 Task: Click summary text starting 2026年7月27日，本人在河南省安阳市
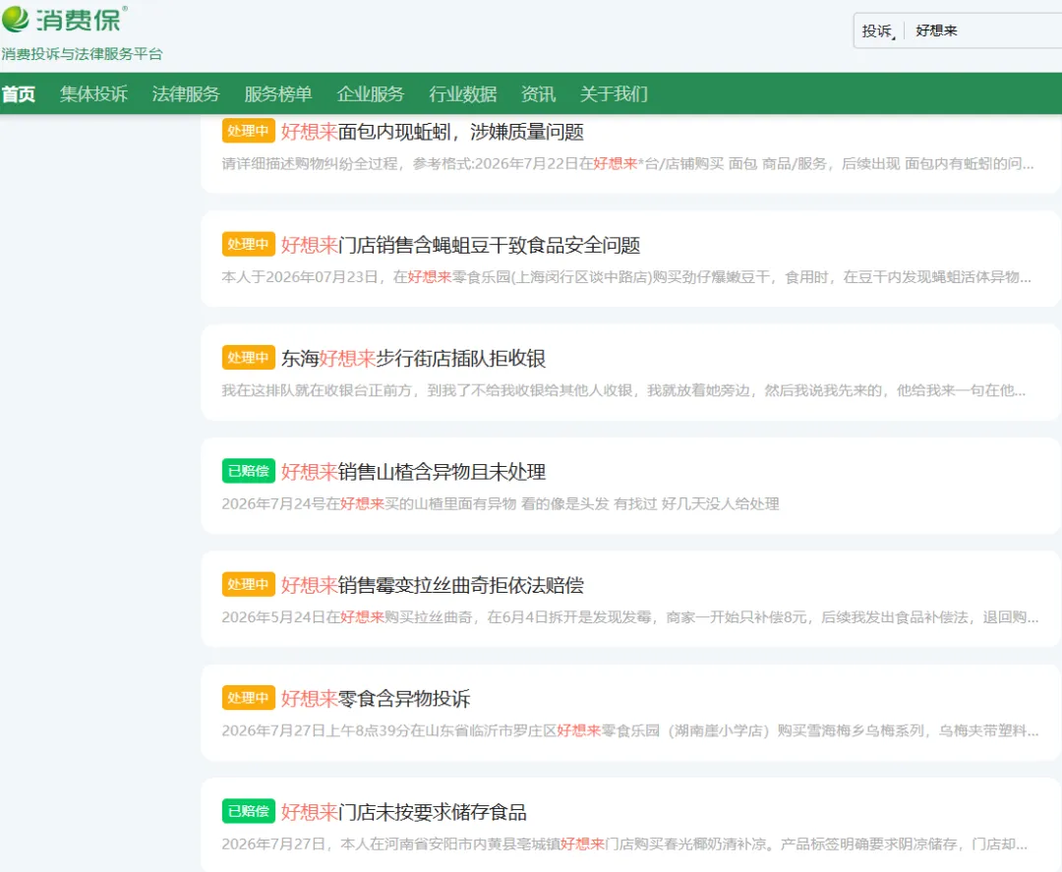coord(624,844)
